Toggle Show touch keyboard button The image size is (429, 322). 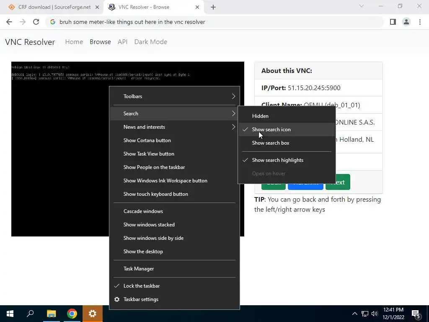pyautogui.click(x=174, y=194)
